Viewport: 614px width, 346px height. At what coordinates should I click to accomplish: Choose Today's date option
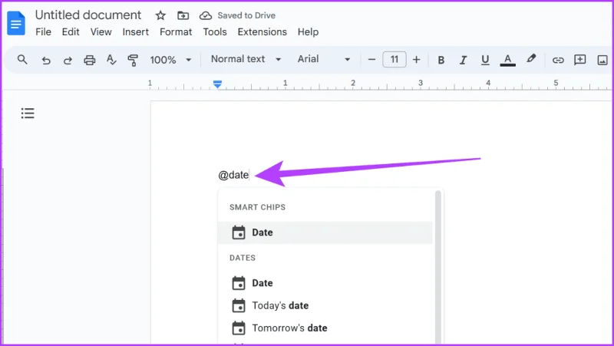(x=325, y=305)
